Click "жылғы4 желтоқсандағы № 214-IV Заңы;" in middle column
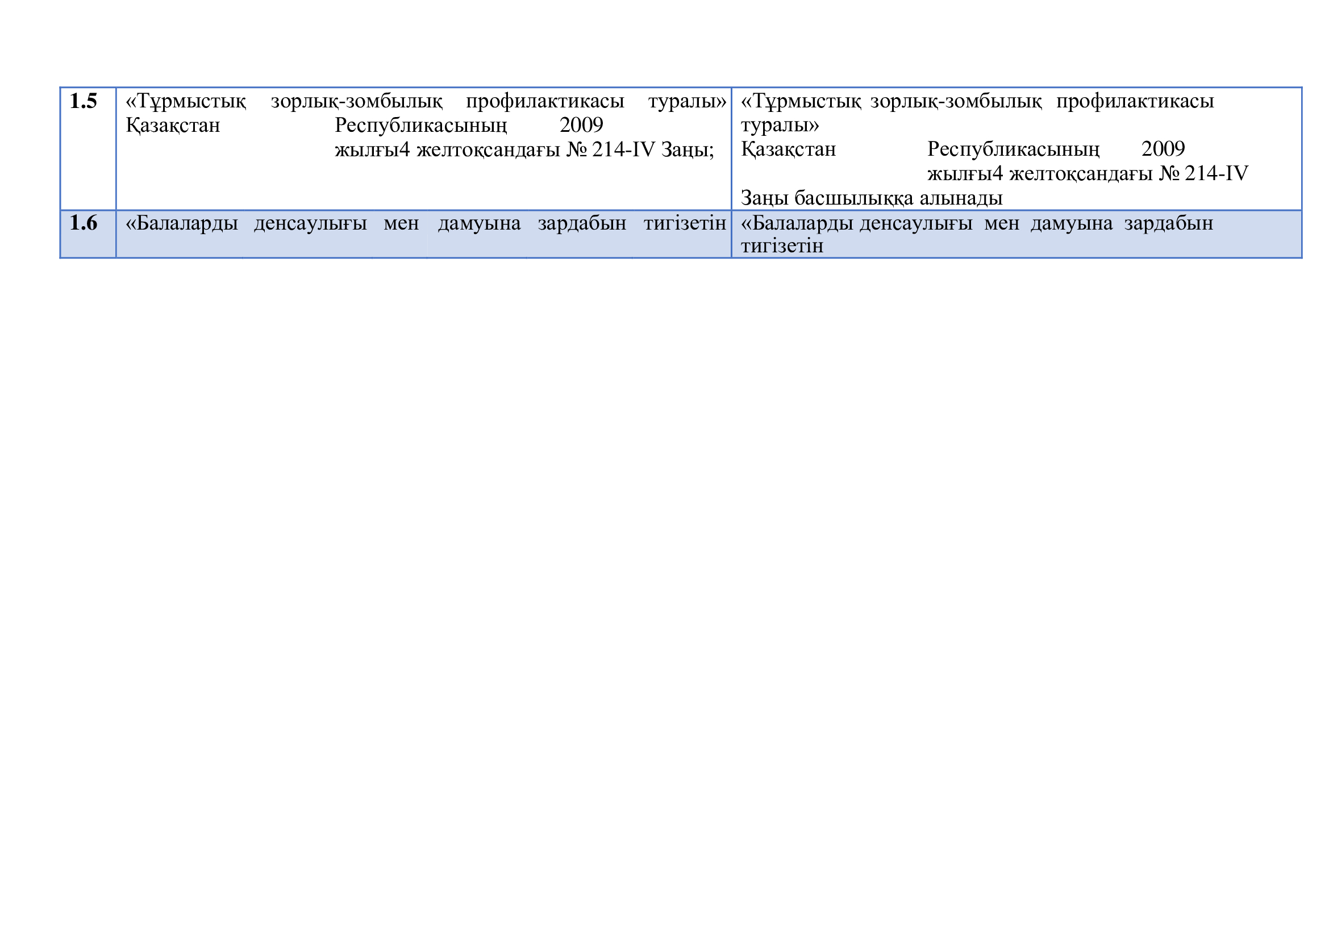The image size is (1329, 940). pos(524,150)
